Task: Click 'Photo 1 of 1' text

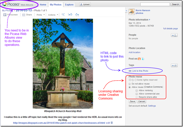Action: pos(41,11)
